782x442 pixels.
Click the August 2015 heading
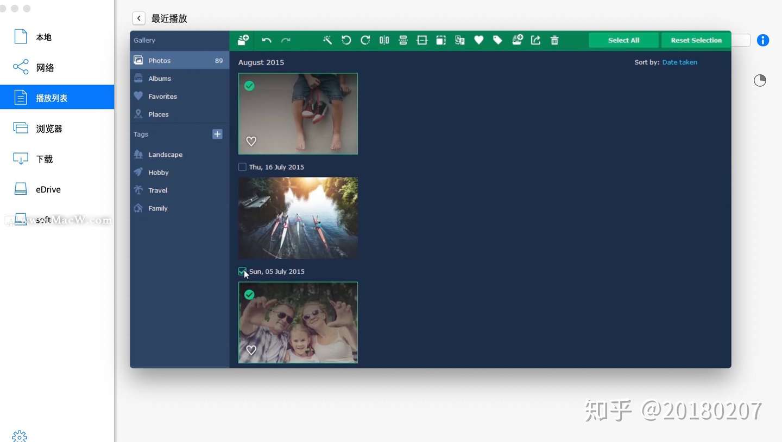(x=261, y=62)
